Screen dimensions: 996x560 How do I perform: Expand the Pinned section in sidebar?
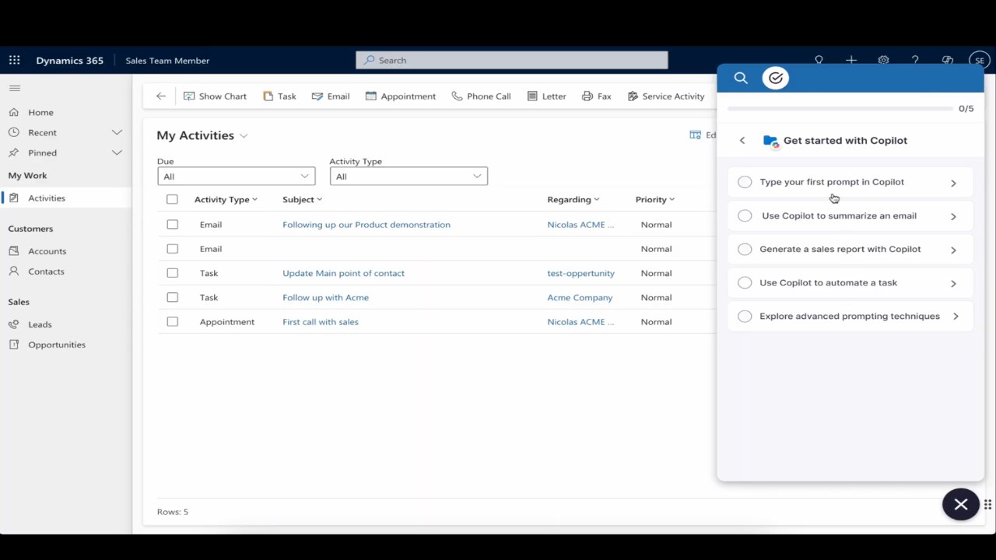point(117,152)
